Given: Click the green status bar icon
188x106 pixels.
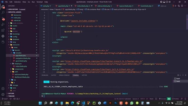Looking at the screenshot, I should (x=169, y=99).
